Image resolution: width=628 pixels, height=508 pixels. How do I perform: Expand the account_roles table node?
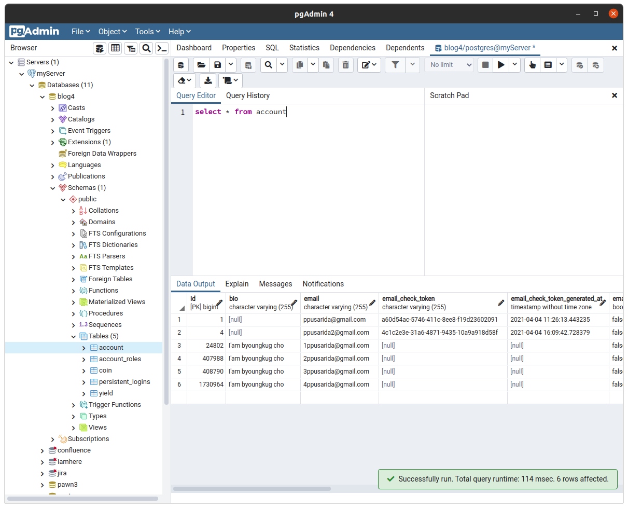[x=83, y=359]
